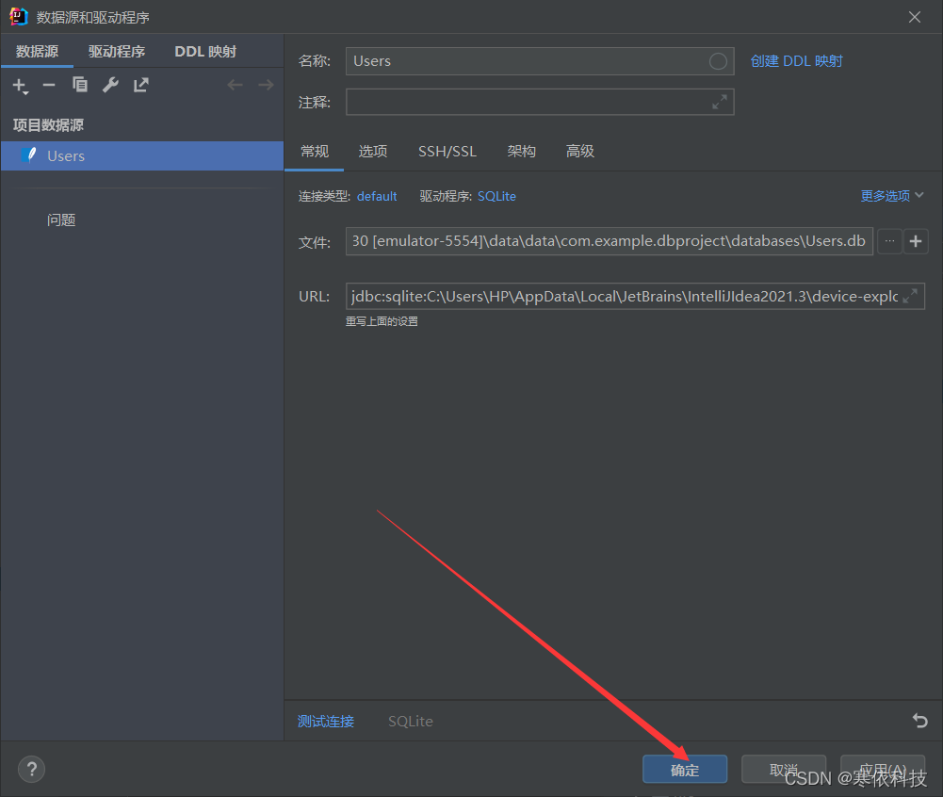
Task: Click the SQLite label beside 测试连接
Action: pyautogui.click(x=411, y=722)
